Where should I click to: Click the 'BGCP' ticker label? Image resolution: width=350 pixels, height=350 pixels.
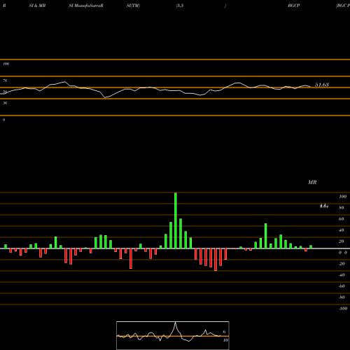point(294,6)
